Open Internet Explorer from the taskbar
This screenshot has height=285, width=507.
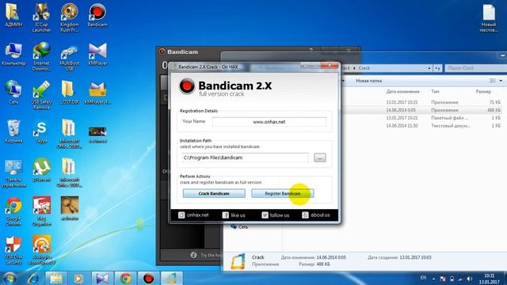point(32,278)
